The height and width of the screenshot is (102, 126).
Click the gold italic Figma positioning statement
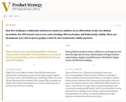[x=34, y=56]
